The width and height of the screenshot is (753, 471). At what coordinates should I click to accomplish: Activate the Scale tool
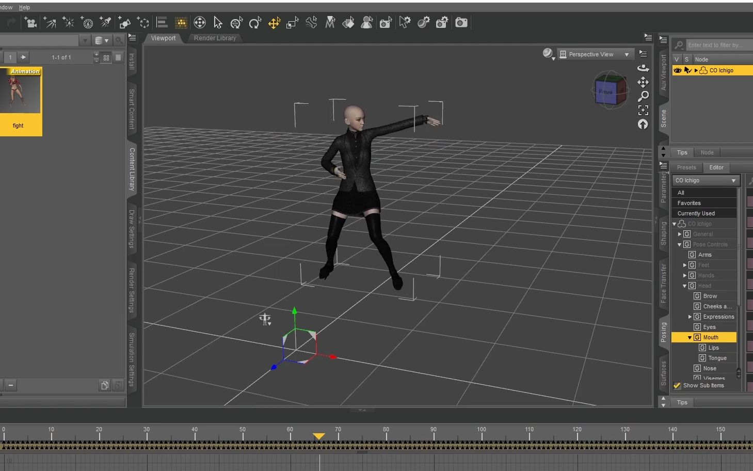point(293,22)
